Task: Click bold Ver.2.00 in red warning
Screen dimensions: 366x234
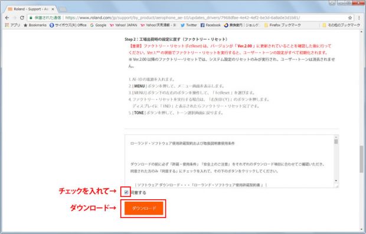Action: (244, 46)
